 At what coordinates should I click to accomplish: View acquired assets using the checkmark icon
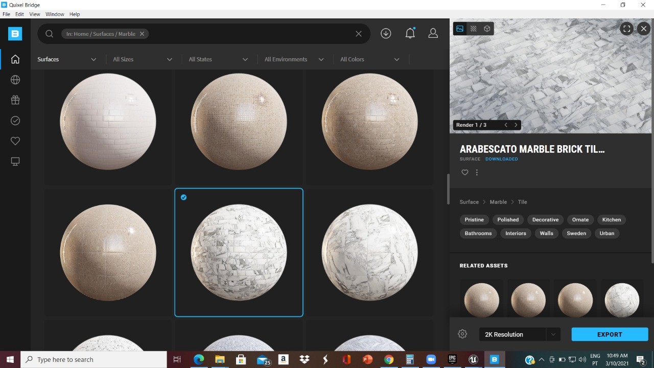[x=15, y=120]
